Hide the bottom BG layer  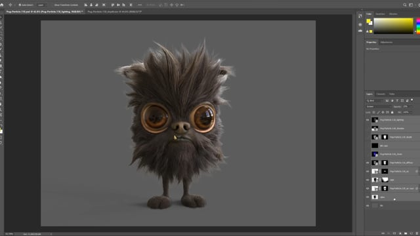click(367, 205)
